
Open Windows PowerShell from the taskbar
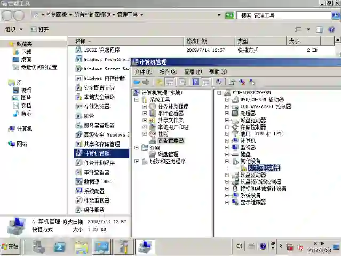click(x=60, y=247)
